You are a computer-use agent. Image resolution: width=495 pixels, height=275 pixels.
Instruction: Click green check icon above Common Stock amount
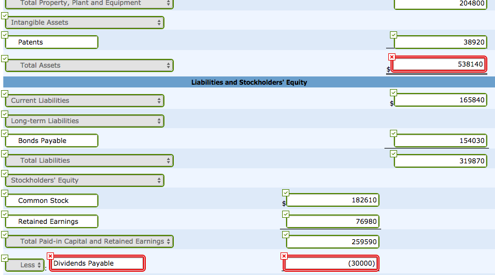point(285,193)
